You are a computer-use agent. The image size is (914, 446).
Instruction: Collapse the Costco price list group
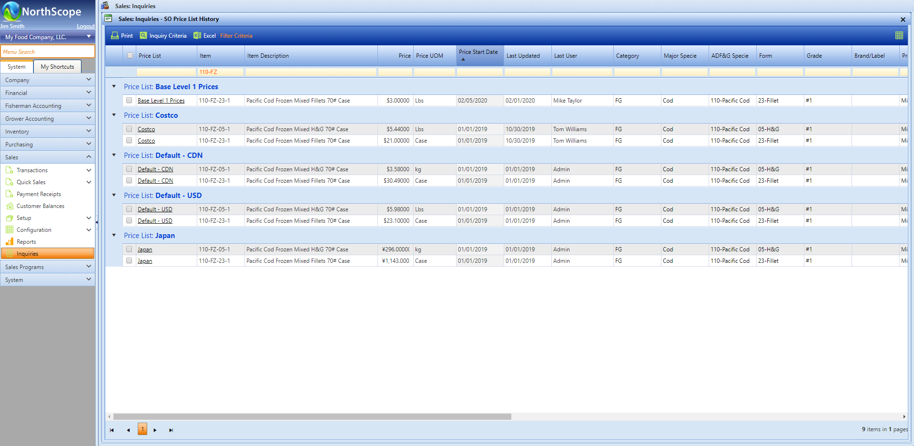tap(114, 115)
